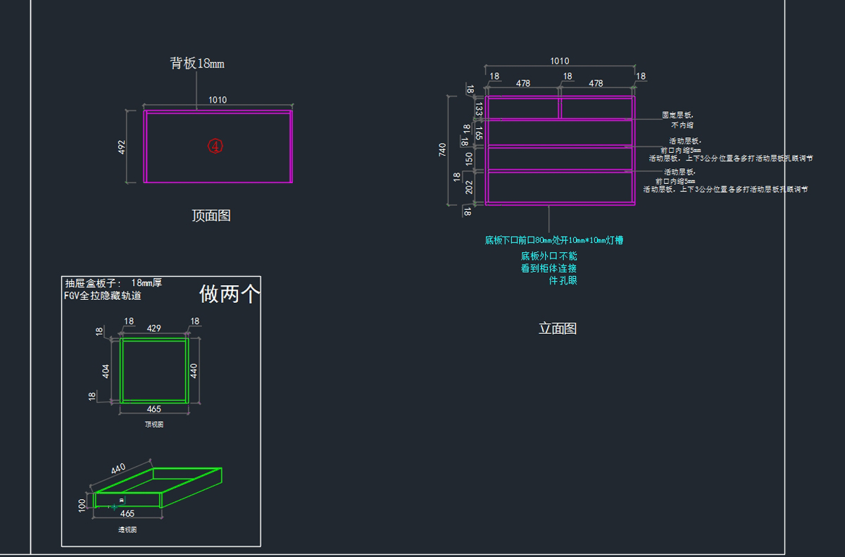Select the FGV全拉隐藏轨道 note text
Image resolution: width=845 pixels, height=557 pixels.
(103, 296)
